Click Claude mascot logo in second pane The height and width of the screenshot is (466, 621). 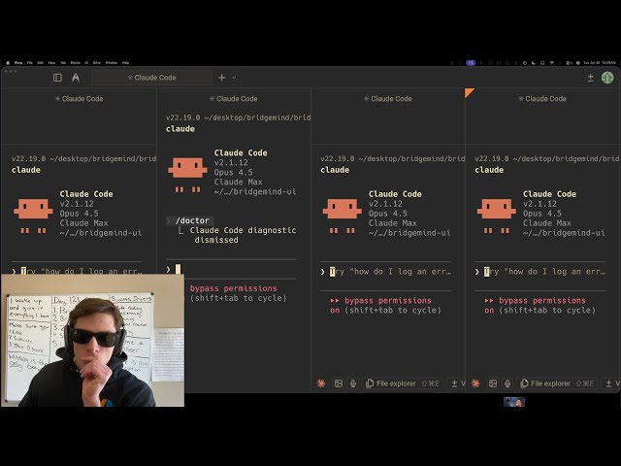pyautogui.click(x=187, y=175)
